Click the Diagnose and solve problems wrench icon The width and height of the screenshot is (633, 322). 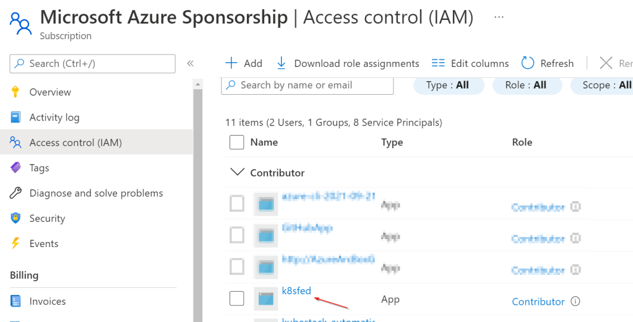tap(16, 193)
